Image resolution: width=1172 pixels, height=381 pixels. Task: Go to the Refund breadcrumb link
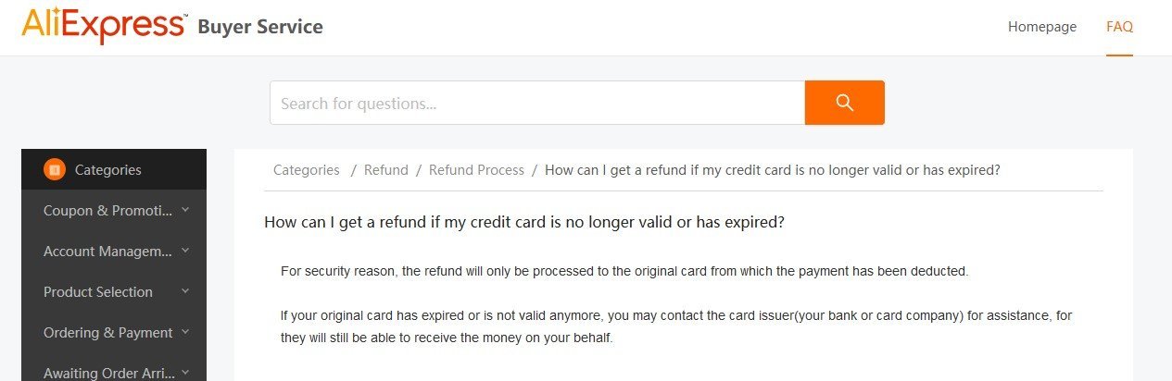point(385,170)
